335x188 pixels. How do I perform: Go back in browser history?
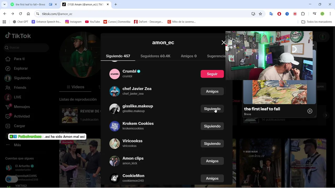coord(5,14)
